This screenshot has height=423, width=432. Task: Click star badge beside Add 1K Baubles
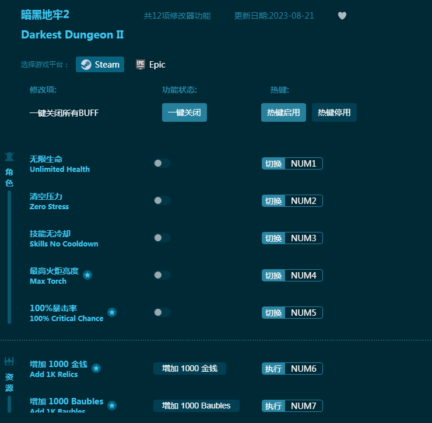coord(112,406)
